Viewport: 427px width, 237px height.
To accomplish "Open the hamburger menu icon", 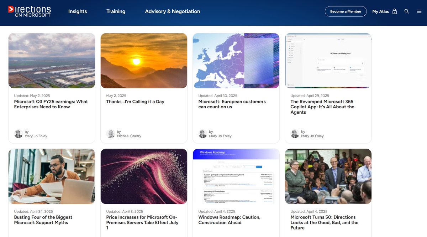I will tap(419, 11).
